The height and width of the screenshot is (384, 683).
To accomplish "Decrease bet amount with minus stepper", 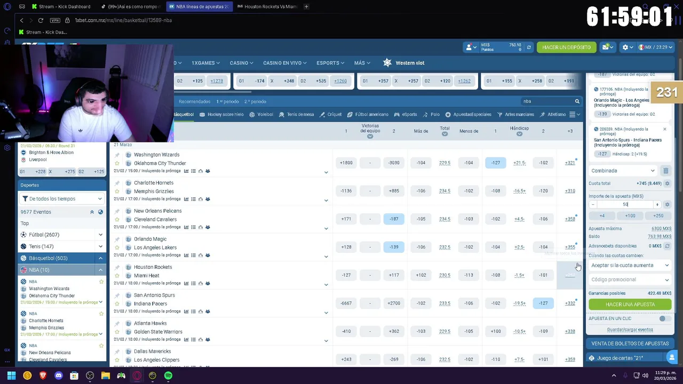I will coord(593,204).
